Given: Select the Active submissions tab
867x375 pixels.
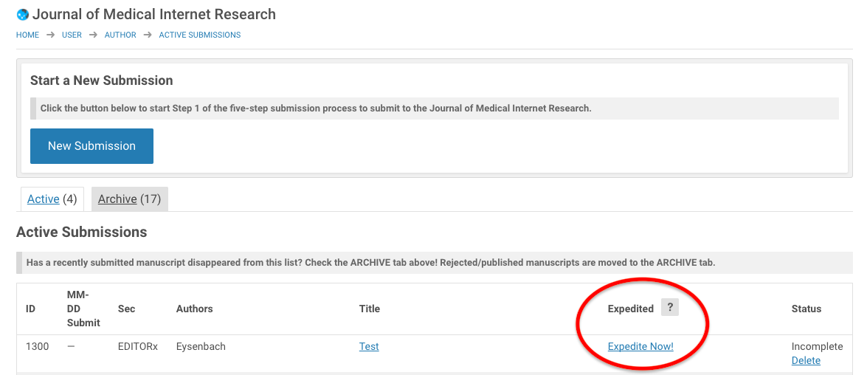Looking at the screenshot, I should [44, 199].
